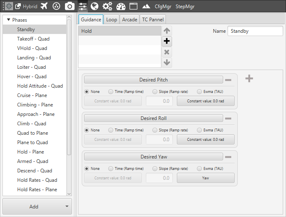Open the Add dropdown arrow
The height and width of the screenshot is (217, 286).
67,206
